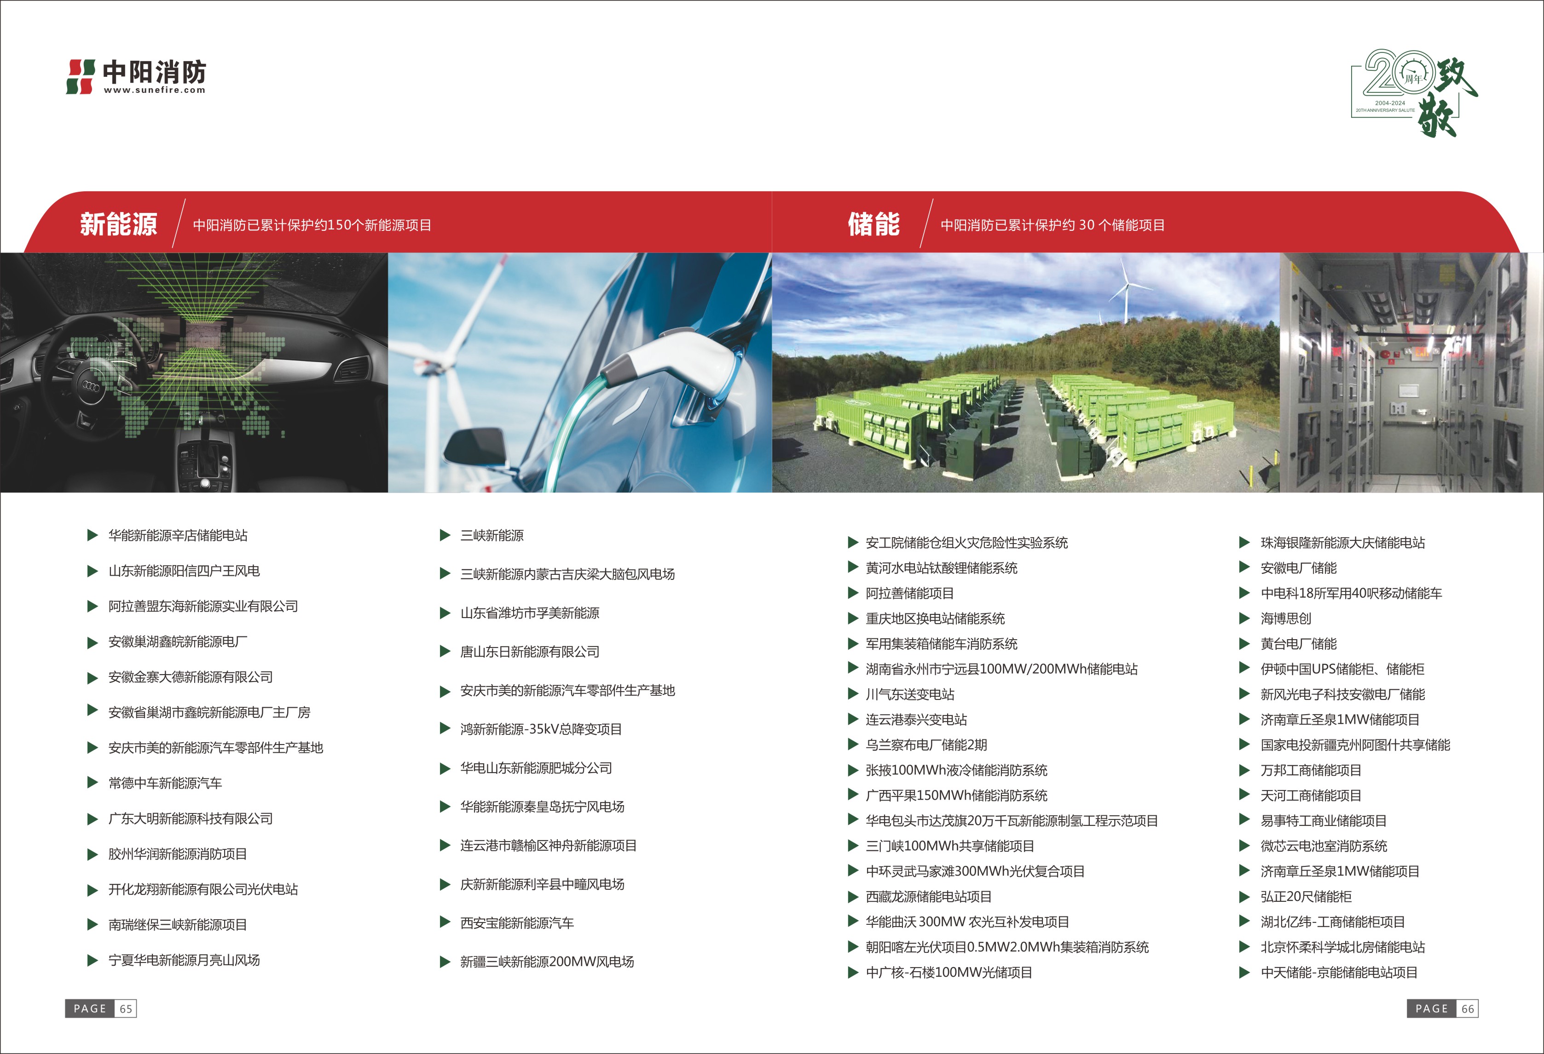Click the arrow bullet beside 三峡新能源
This screenshot has height=1054, width=1544.
coord(445,536)
